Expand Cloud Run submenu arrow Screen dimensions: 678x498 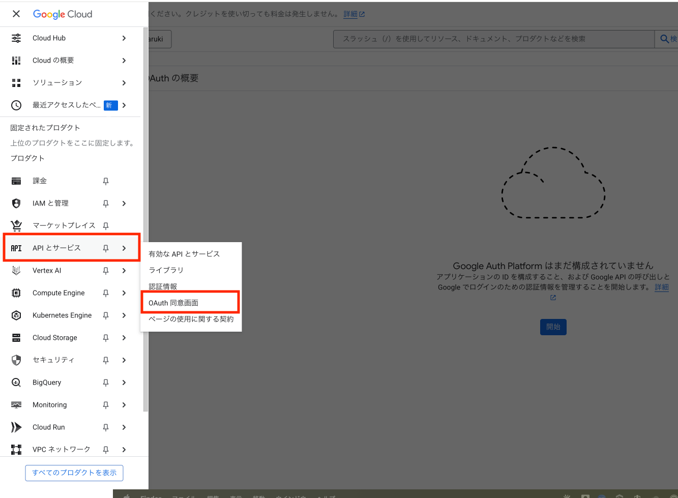point(124,427)
